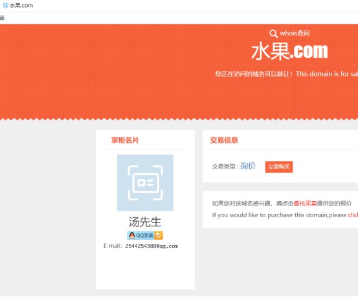Open the 委托买卖 broker link

(305, 203)
